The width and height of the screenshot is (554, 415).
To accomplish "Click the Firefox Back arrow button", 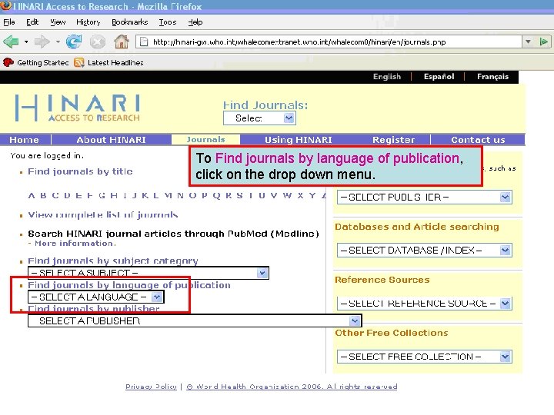I will point(11,42).
